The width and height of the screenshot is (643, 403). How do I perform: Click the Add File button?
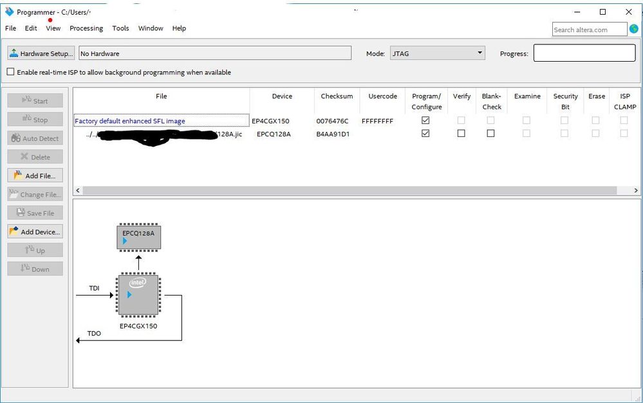(35, 175)
